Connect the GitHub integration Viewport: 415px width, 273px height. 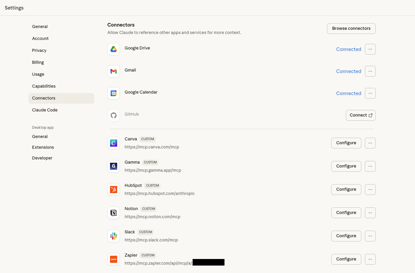360,115
